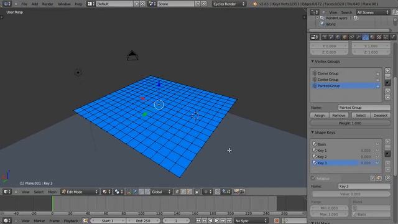
Task: Open the Mesh menu
Action: click(52, 192)
